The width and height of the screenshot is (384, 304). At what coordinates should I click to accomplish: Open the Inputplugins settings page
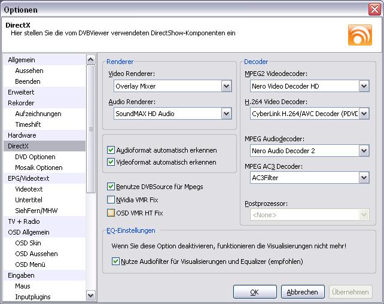pos(45,297)
